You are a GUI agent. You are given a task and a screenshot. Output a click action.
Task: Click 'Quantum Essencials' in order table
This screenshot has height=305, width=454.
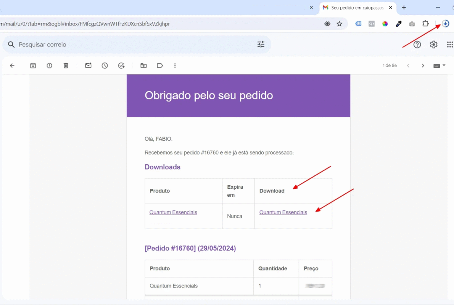174,286
